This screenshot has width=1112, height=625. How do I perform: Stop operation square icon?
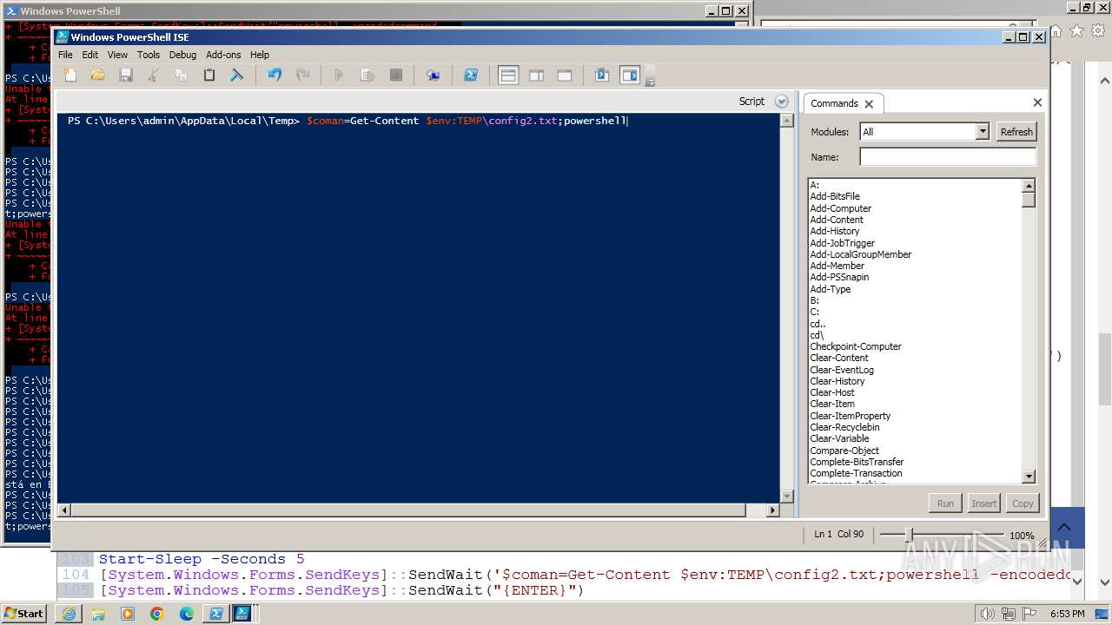[x=395, y=76]
